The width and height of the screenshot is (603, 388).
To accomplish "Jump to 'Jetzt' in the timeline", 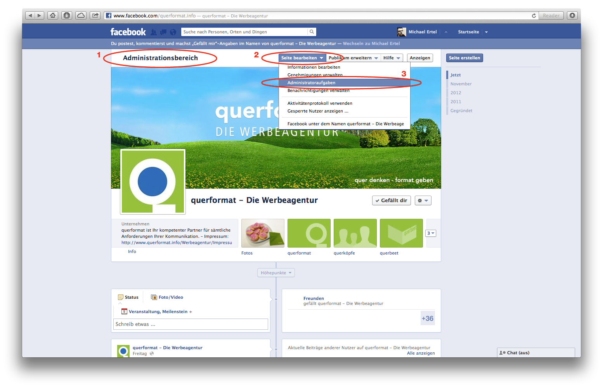I will [456, 75].
